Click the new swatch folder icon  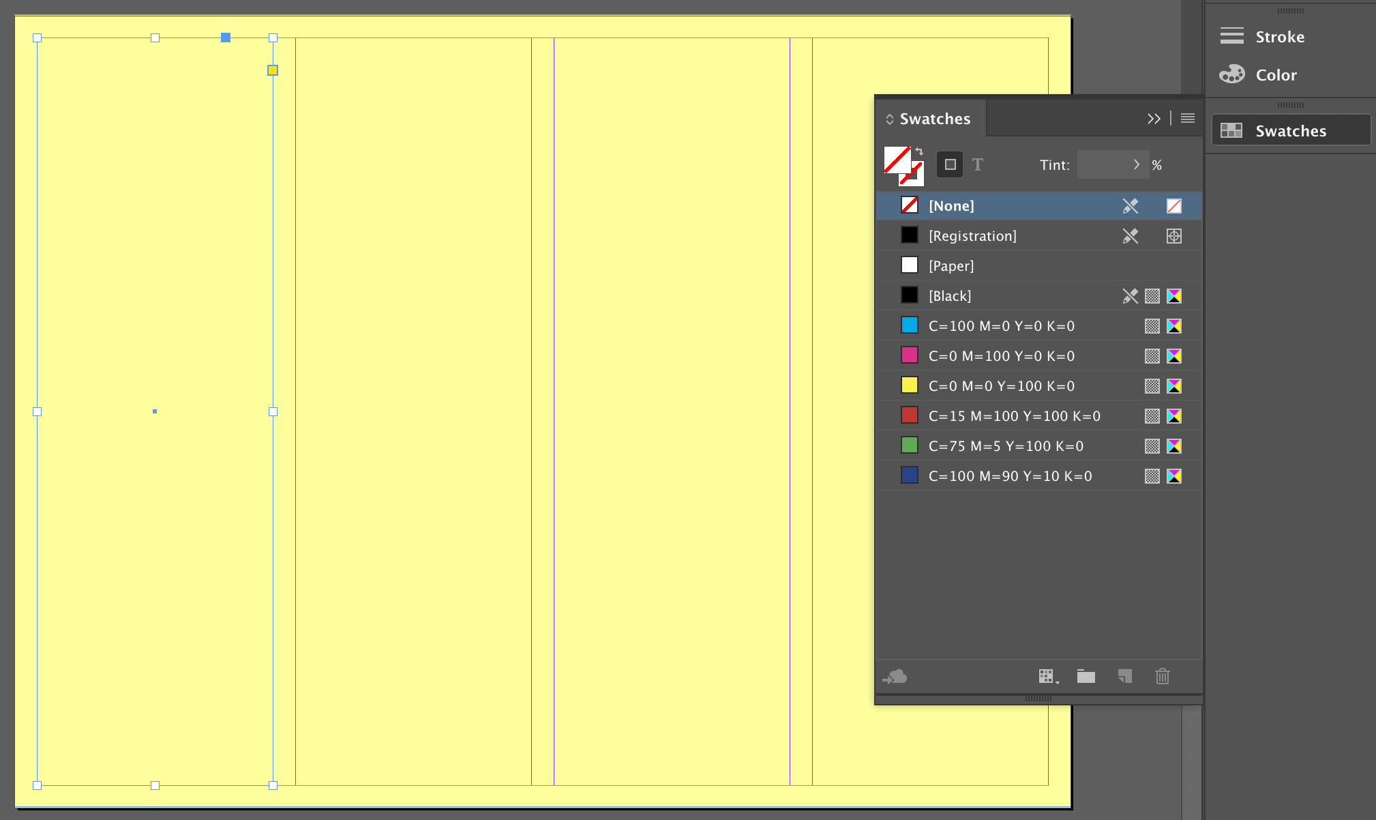1086,675
